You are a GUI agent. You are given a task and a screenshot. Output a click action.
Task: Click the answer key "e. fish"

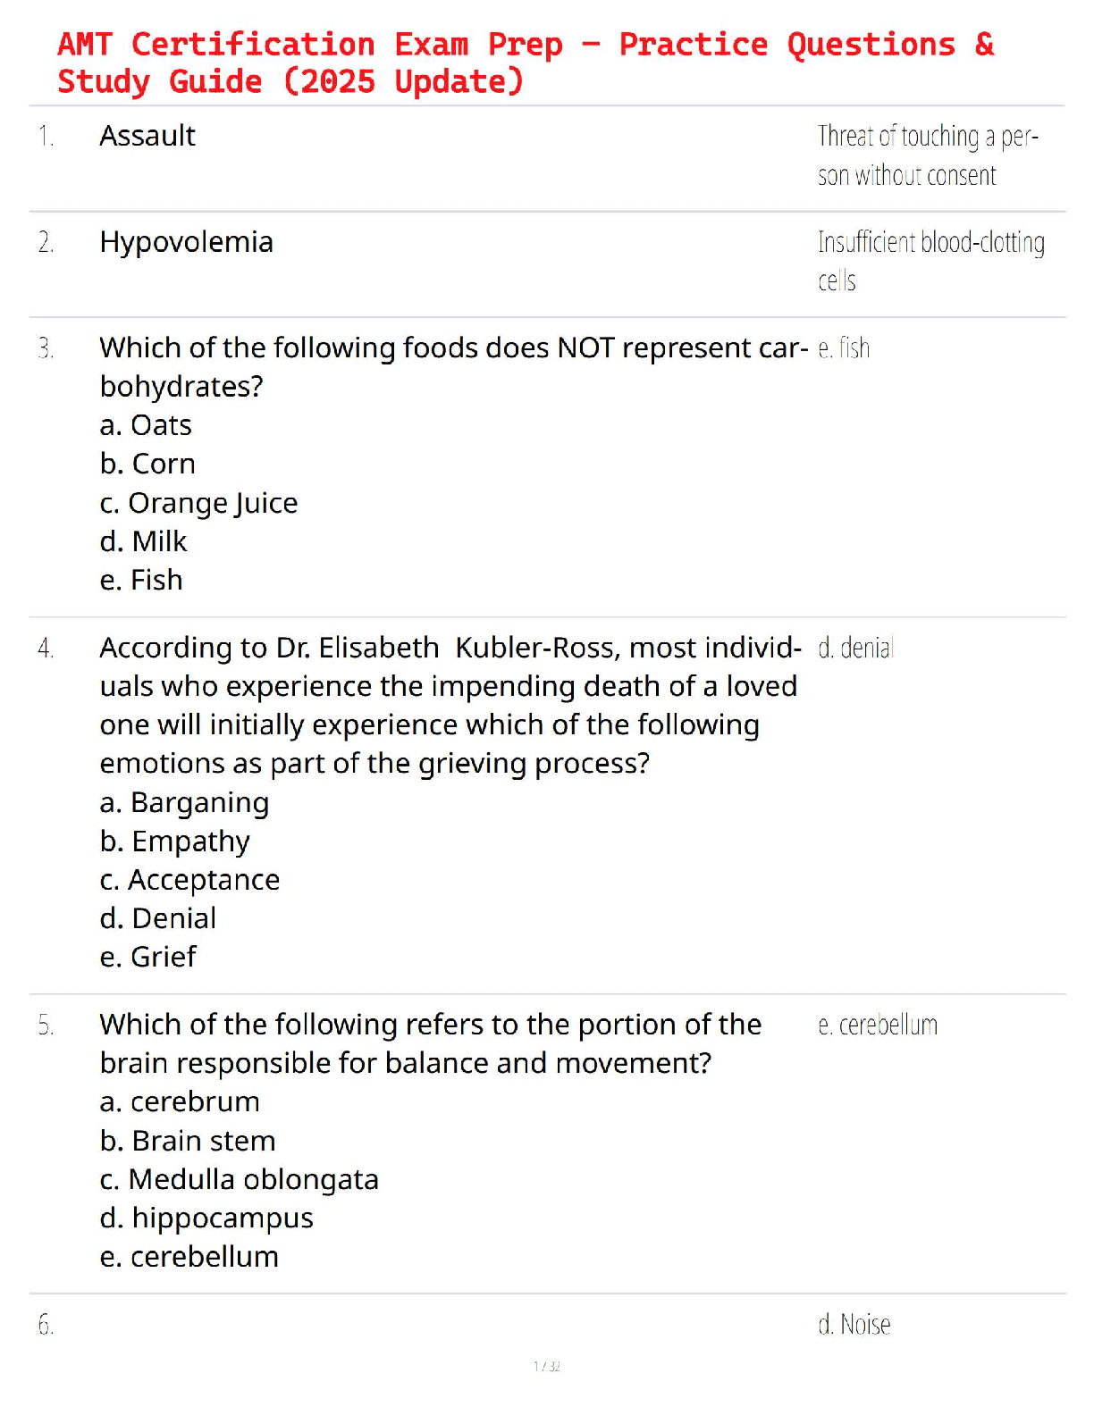pyautogui.click(x=844, y=348)
